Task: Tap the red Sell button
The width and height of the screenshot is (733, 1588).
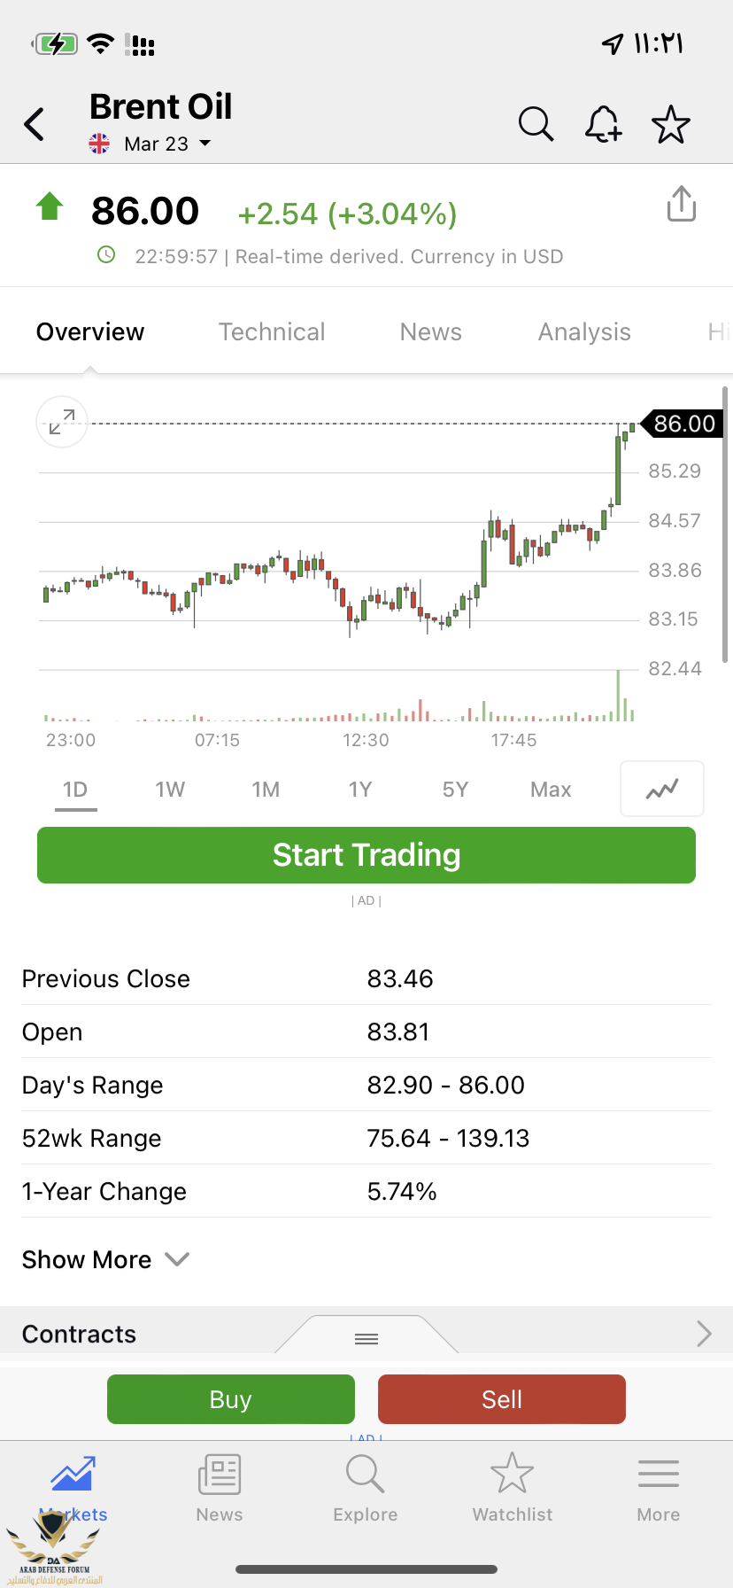Action: pos(502,1399)
